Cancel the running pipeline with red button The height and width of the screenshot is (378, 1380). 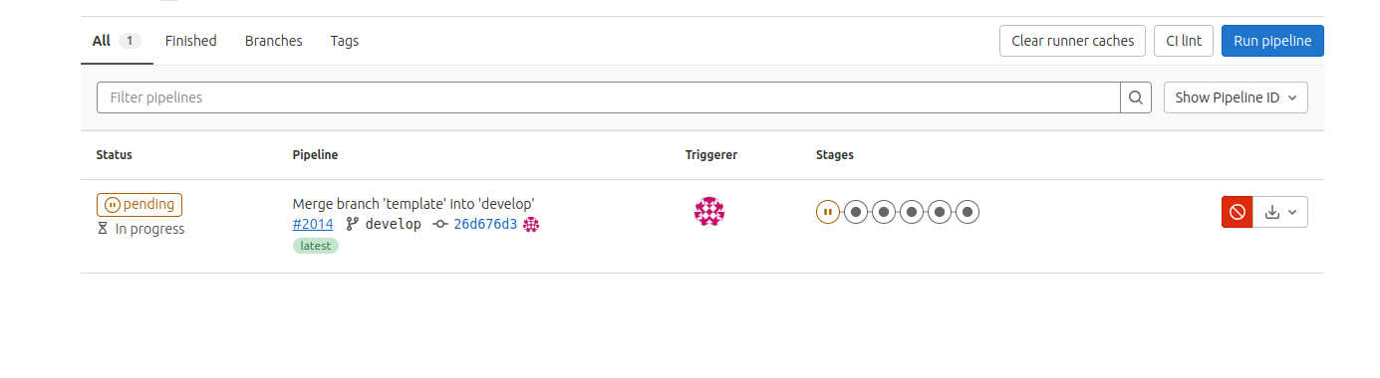tap(1237, 212)
